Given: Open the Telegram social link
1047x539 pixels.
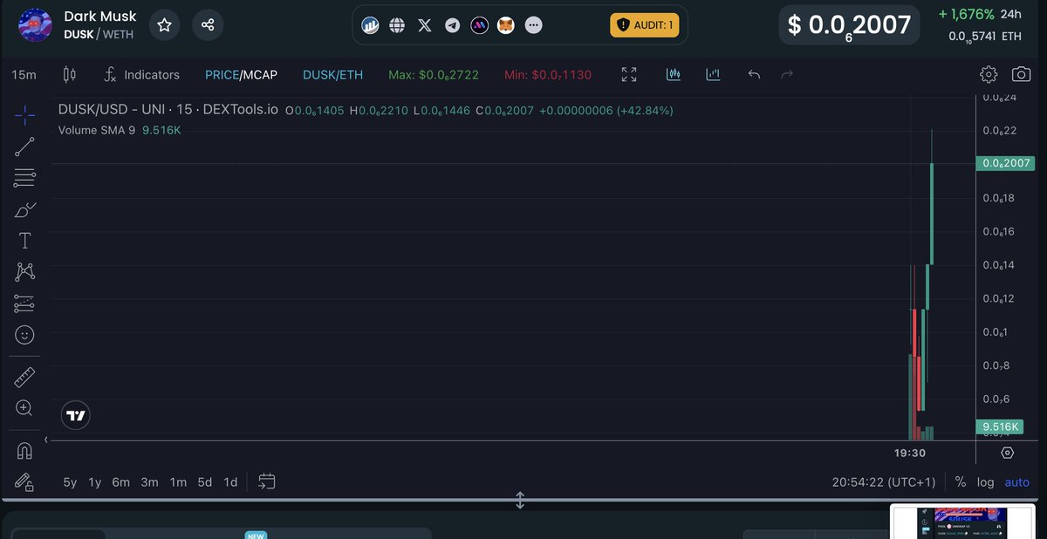Looking at the screenshot, I should (452, 25).
